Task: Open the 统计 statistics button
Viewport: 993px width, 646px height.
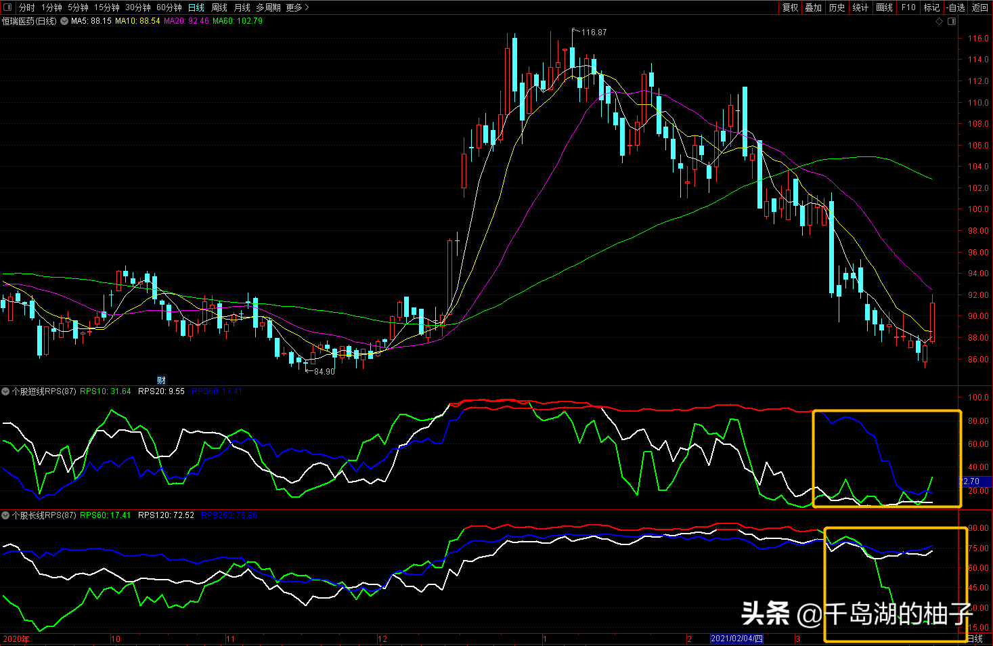Action: click(x=861, y=7)
